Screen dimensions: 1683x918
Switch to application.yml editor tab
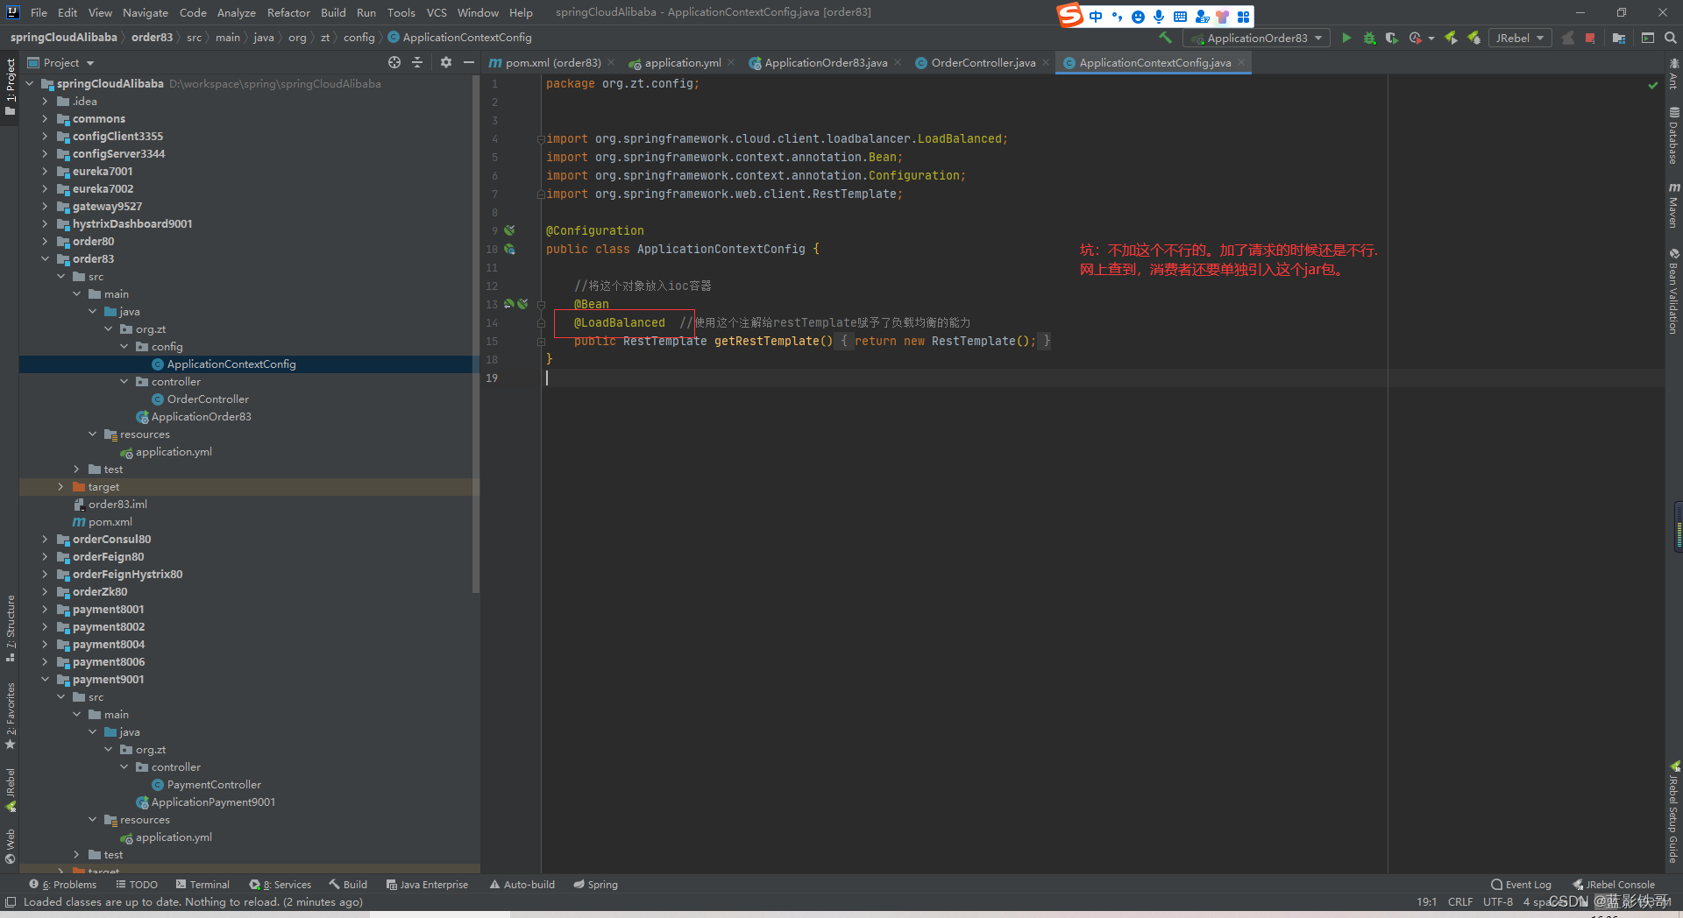(x=682, y=63)
